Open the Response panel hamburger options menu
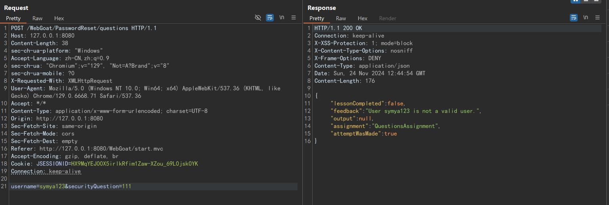This screenshot has width=609, height=205. (598, 18)
